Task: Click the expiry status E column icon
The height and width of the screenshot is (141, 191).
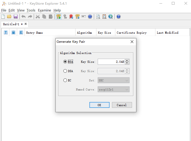Action: point(21,33)
